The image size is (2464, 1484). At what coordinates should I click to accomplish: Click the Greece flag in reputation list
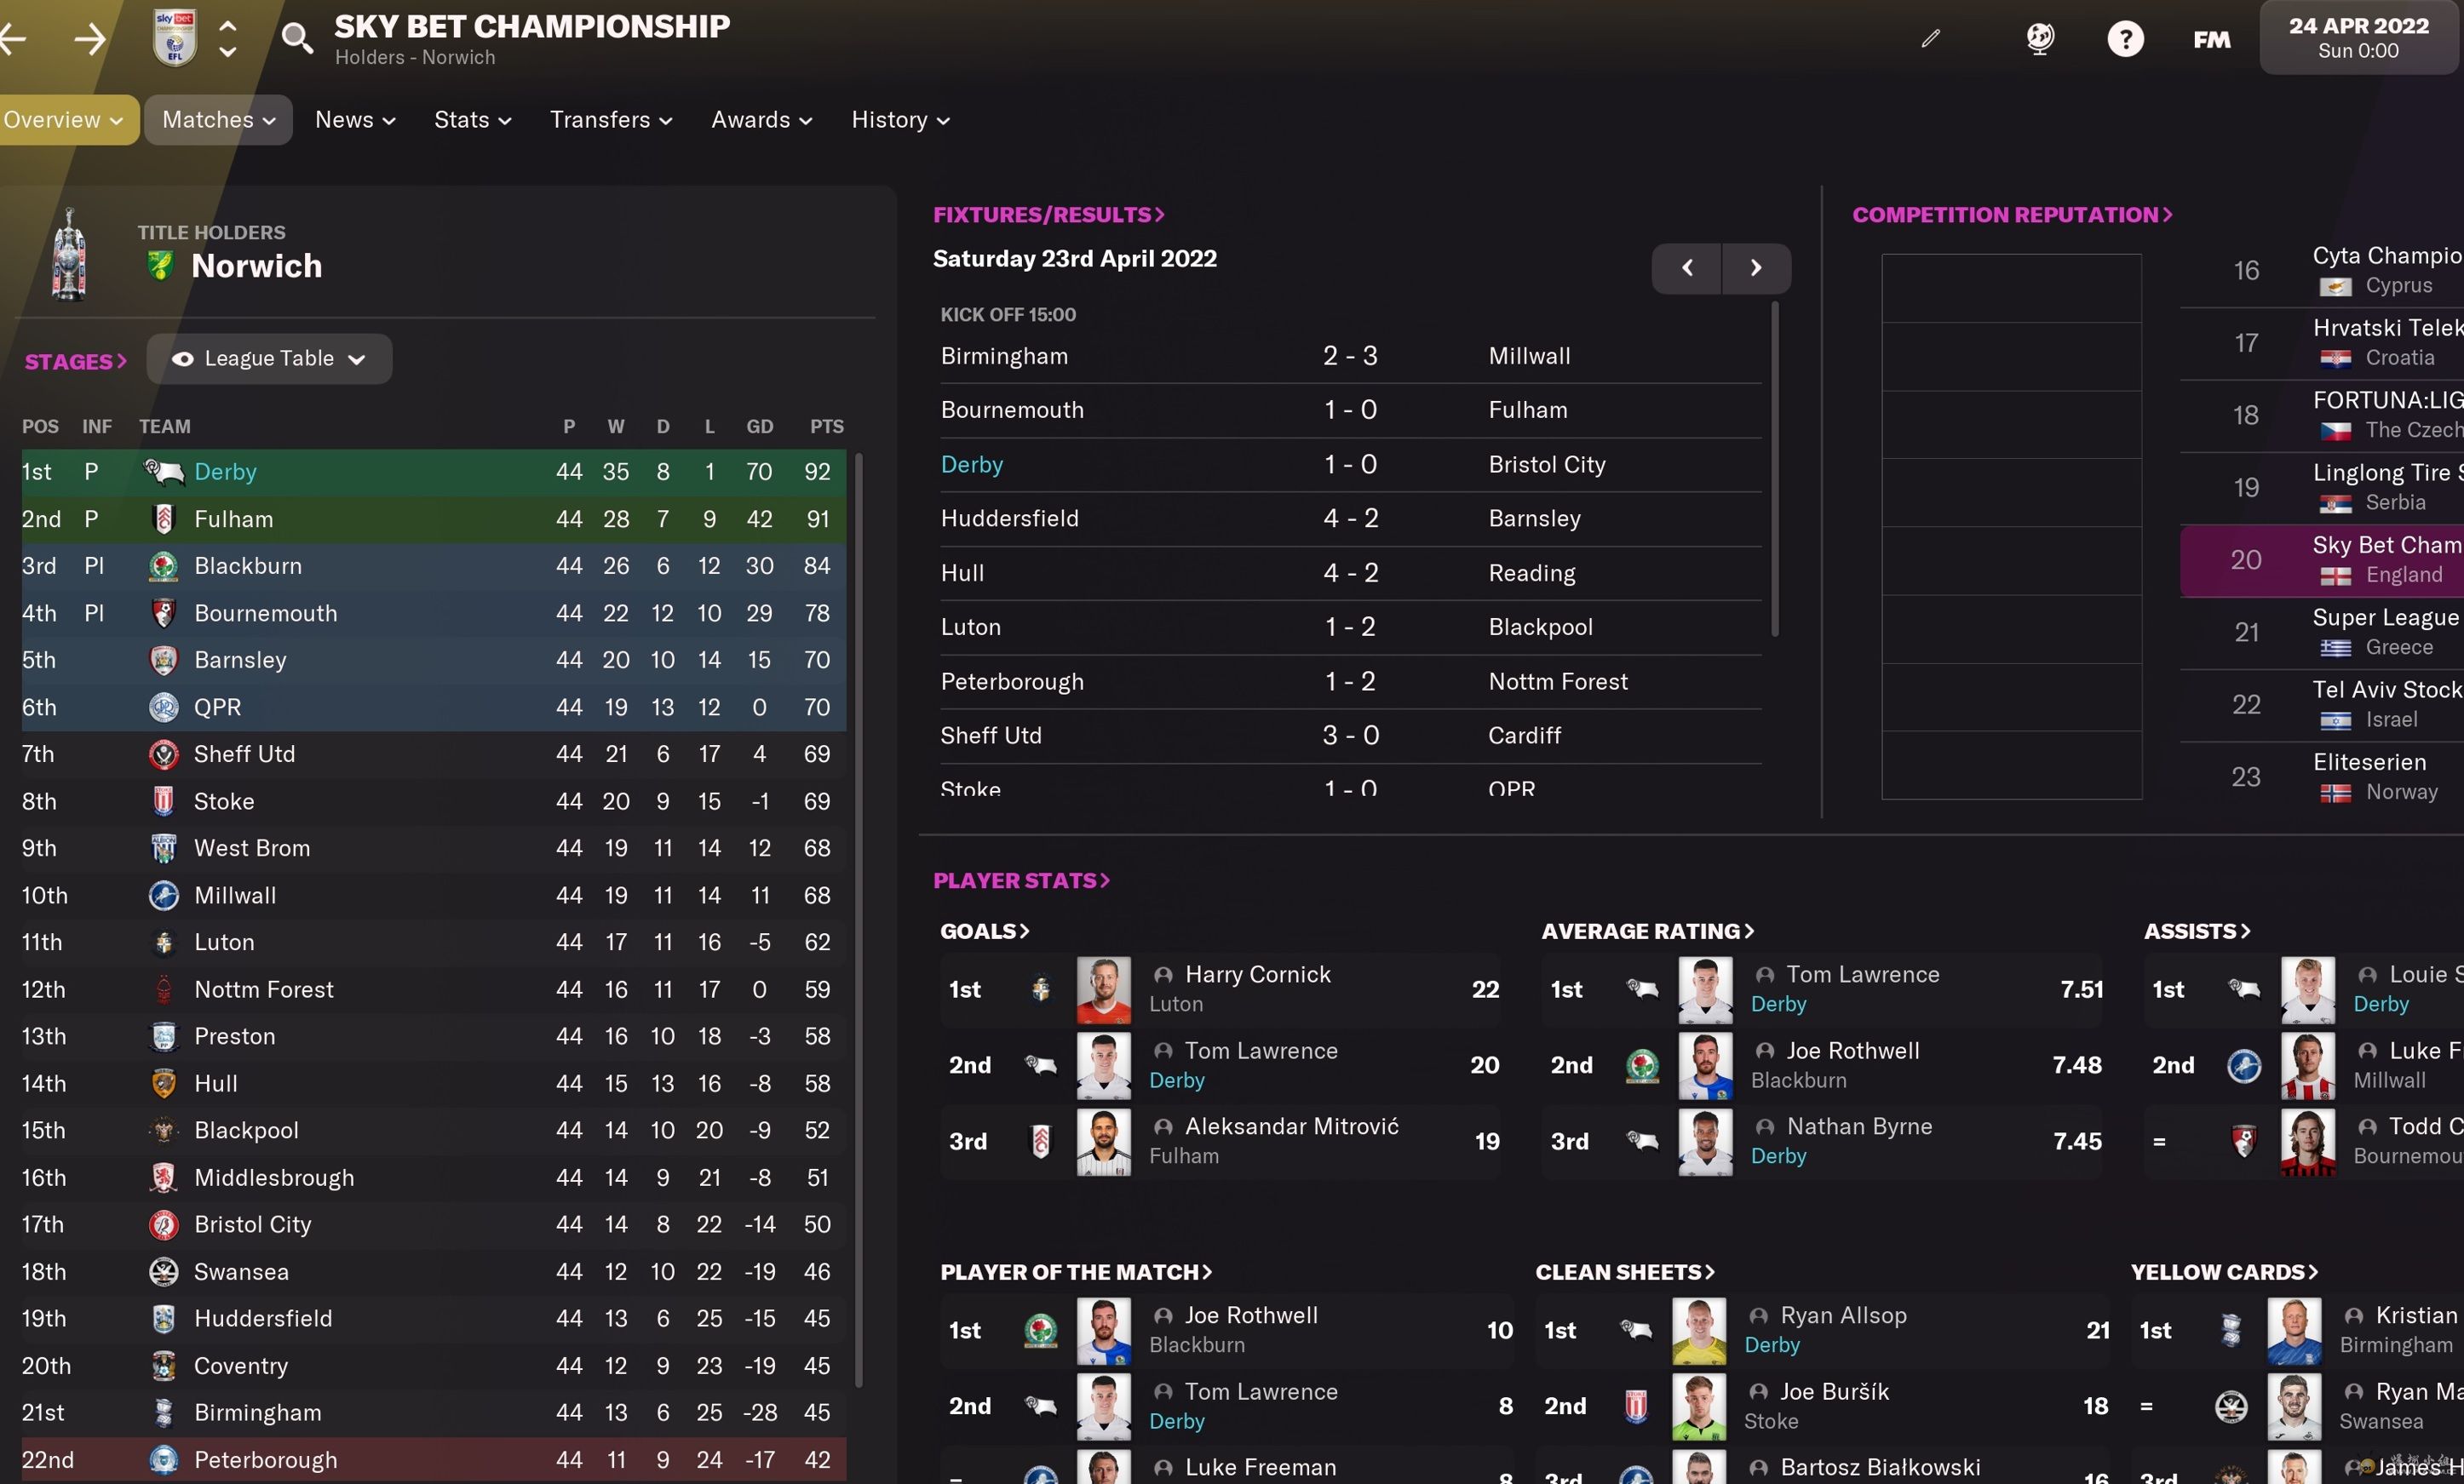(x=2335, y=648)
